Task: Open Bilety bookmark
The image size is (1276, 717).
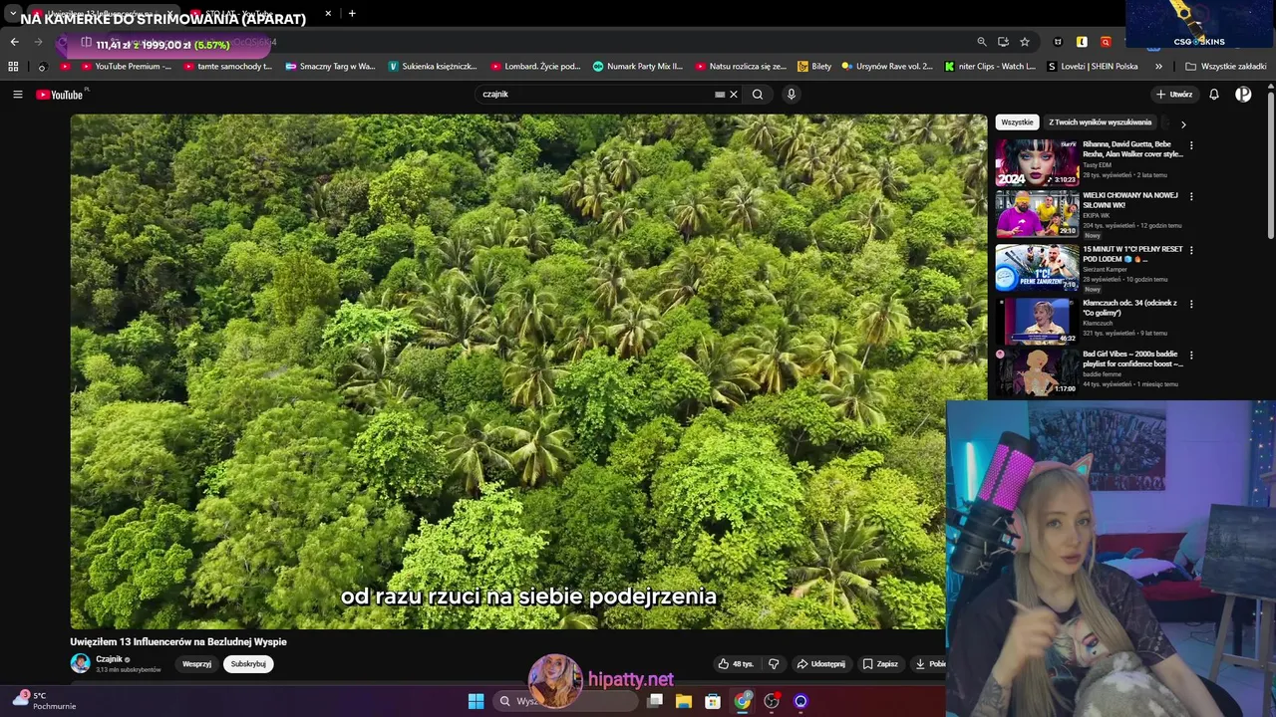Action: click(x=814, y=67)
